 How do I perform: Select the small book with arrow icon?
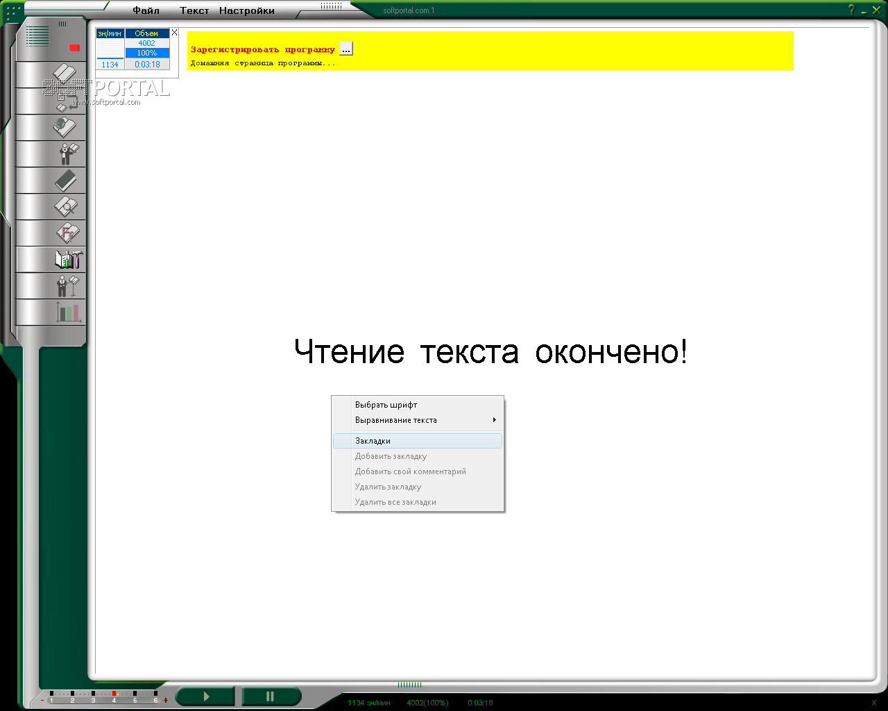(x=67, y=102)
